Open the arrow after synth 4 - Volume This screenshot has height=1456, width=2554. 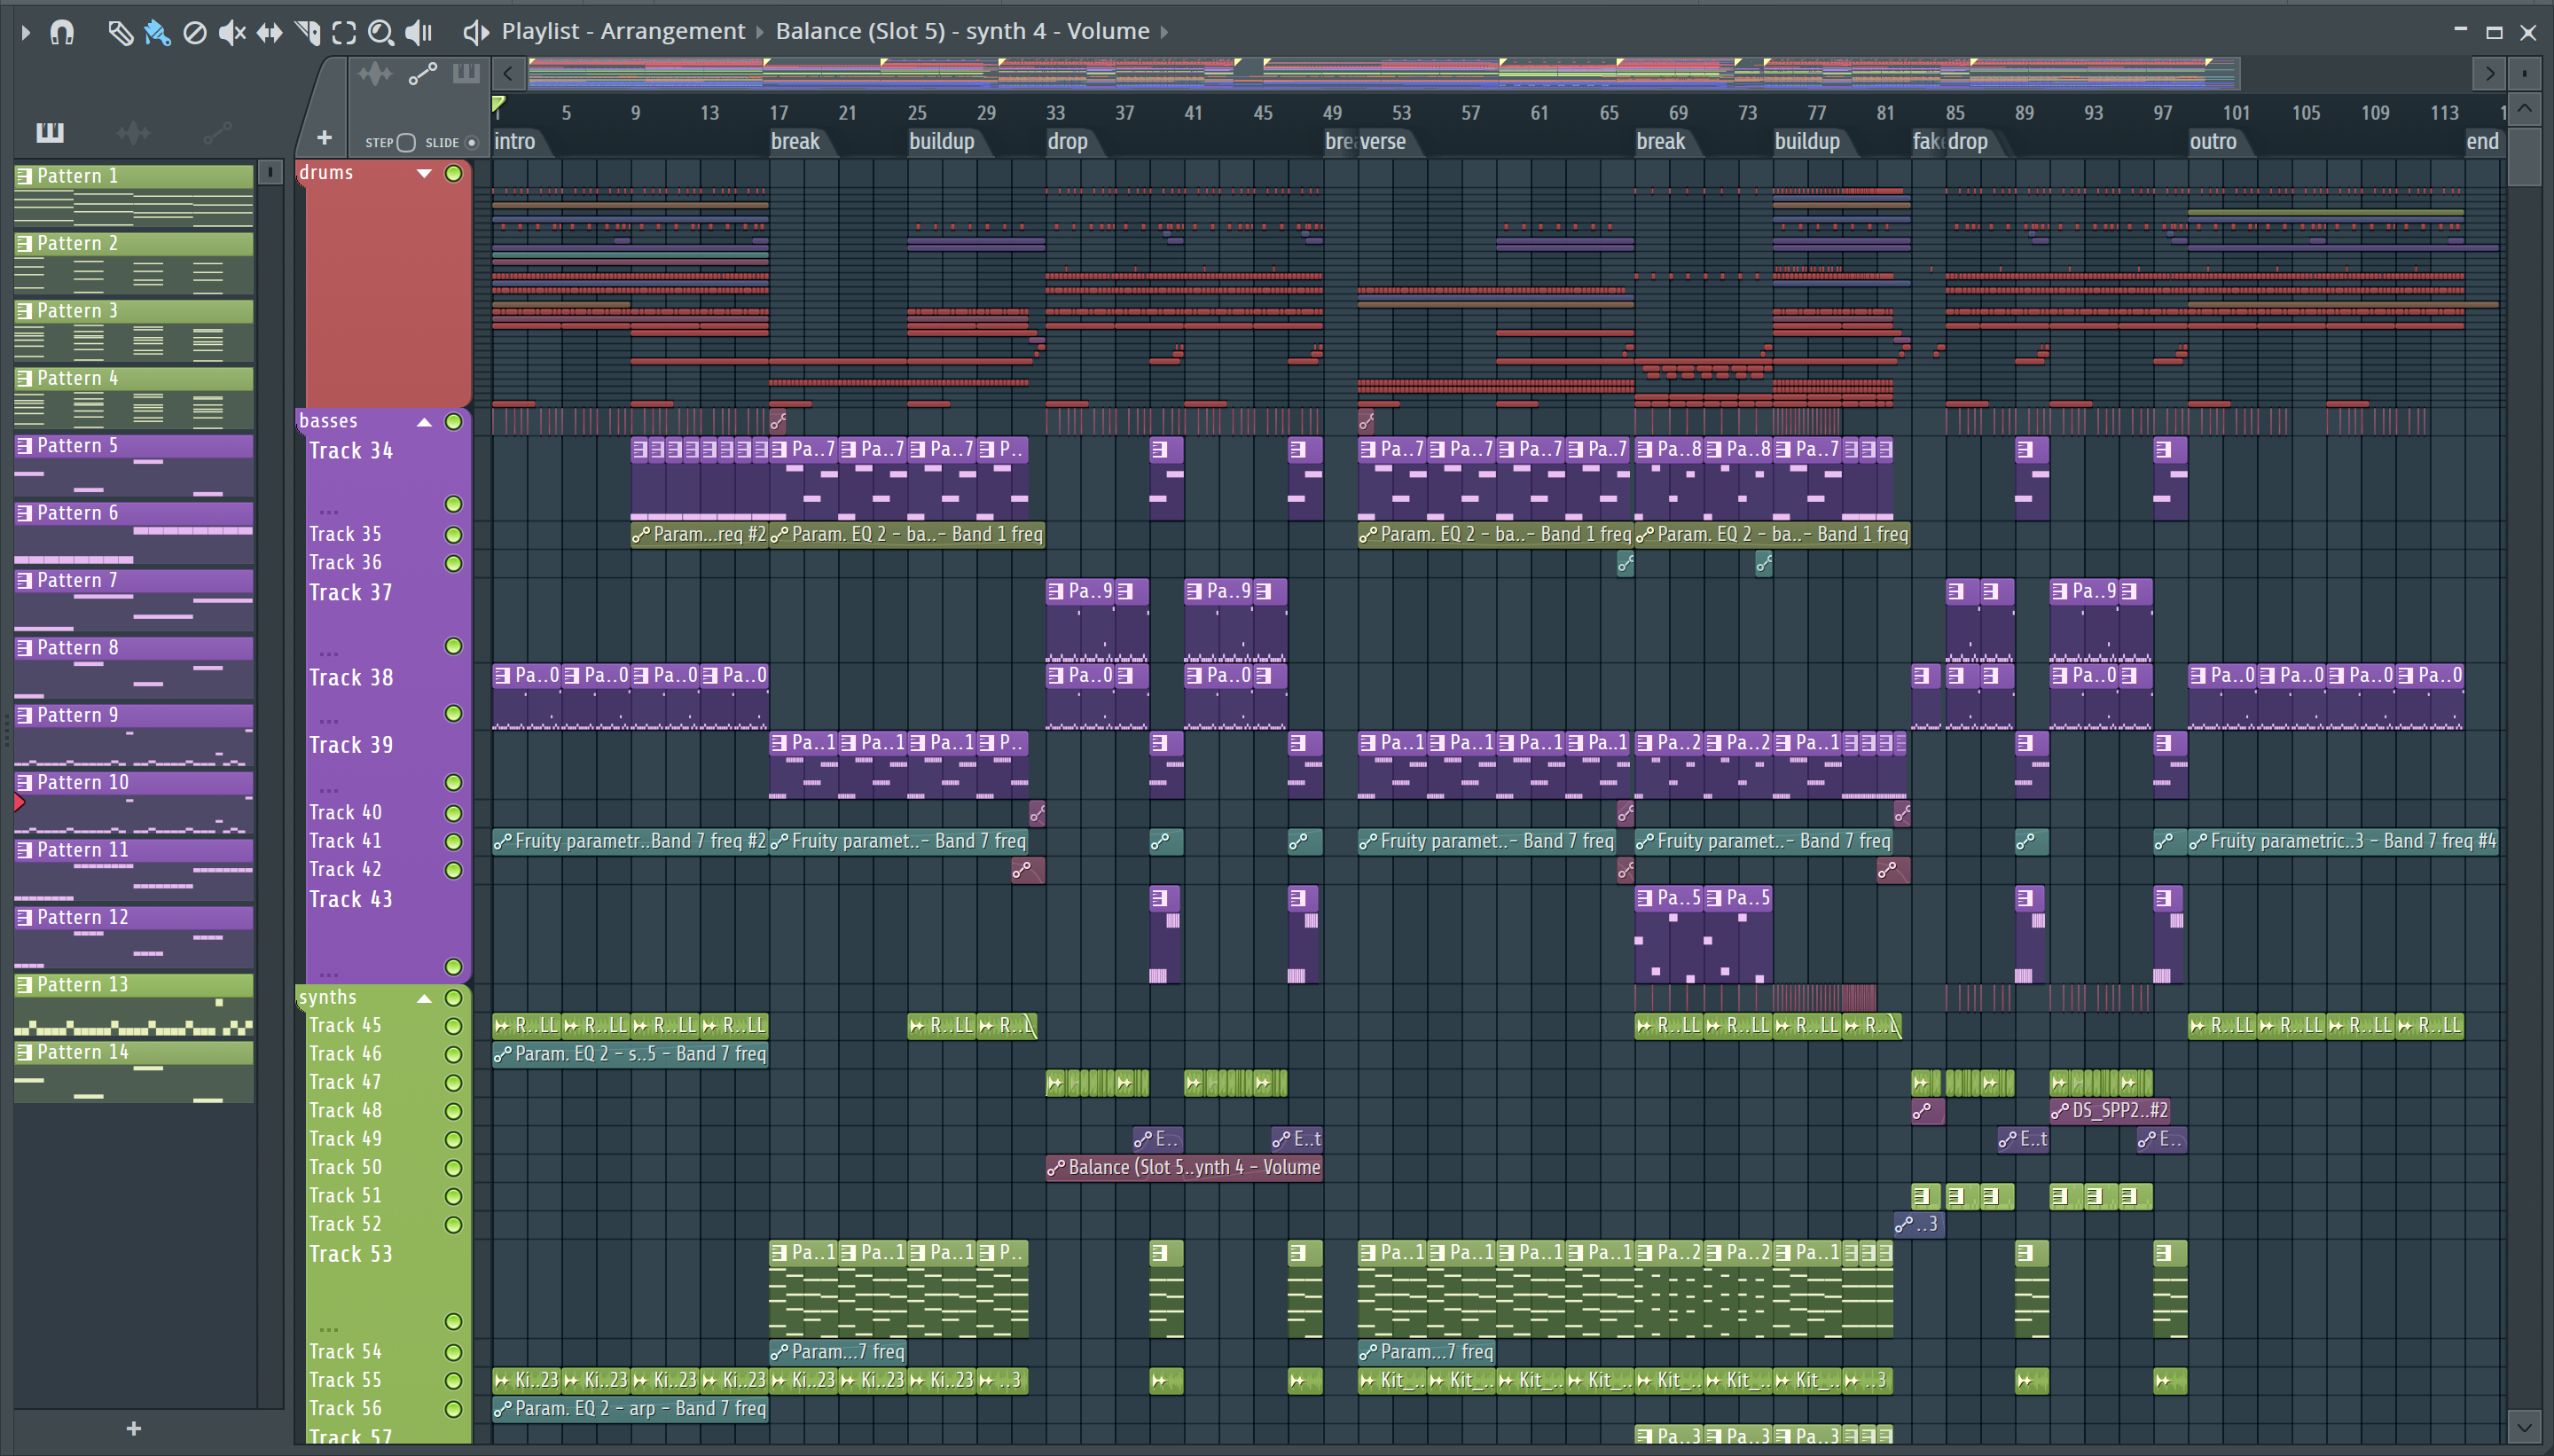[x=1164, y=32]
